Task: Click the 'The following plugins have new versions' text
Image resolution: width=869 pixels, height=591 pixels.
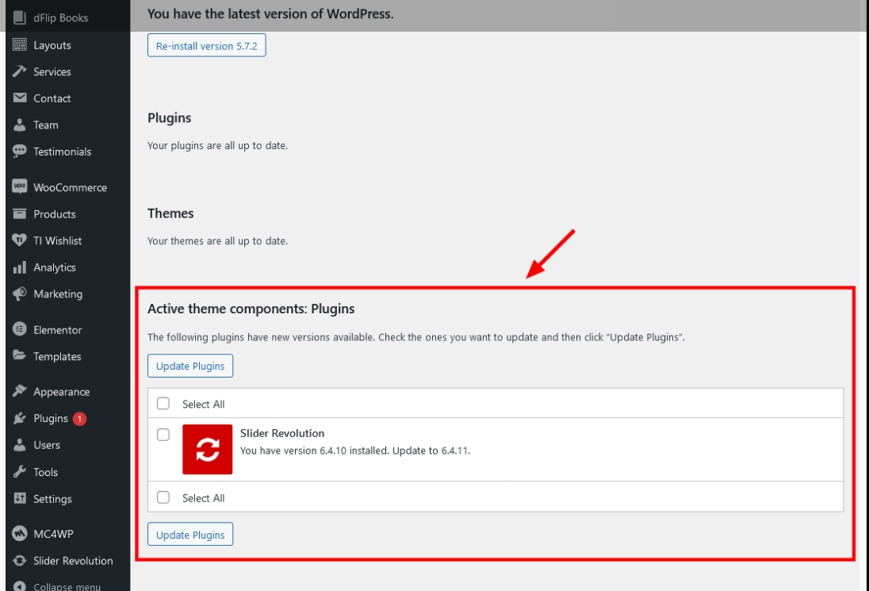Action: (416, 337)
